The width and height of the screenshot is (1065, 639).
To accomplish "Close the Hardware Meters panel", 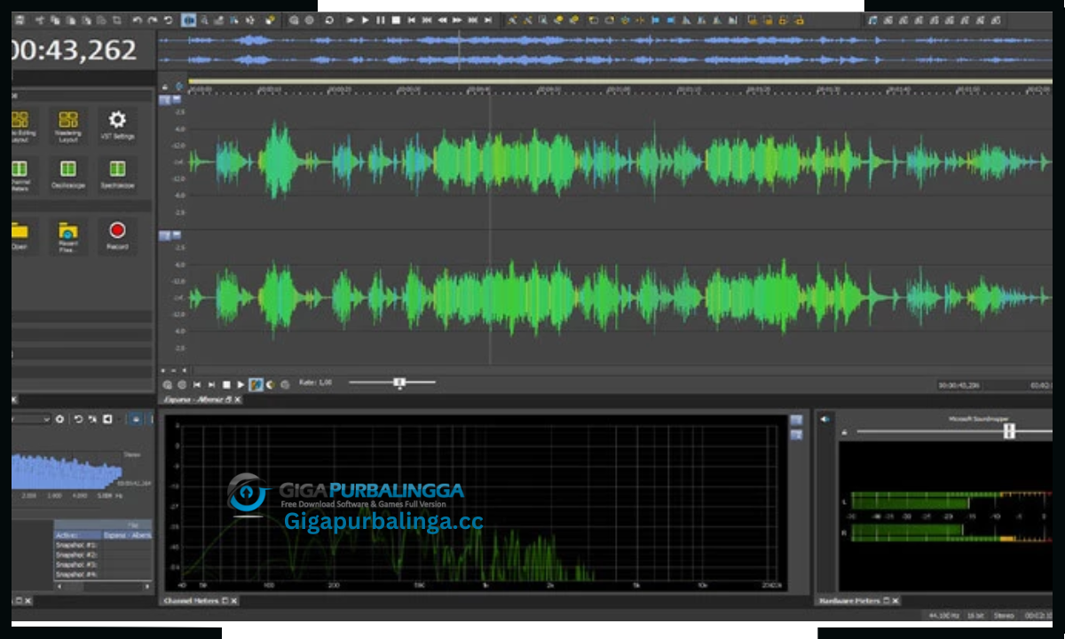I will coord(895,601).
